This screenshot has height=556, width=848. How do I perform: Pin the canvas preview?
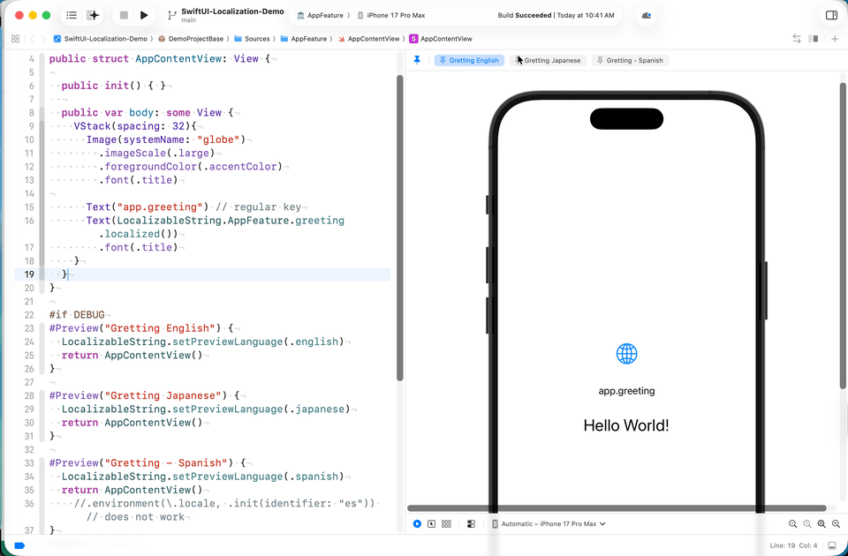point(417,60)
